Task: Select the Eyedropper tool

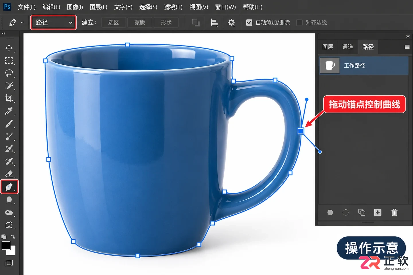Action: click(9, 111)
